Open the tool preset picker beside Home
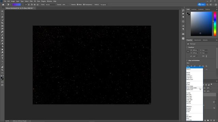Screen dimensions: 218x122 (x=8, y=4)
